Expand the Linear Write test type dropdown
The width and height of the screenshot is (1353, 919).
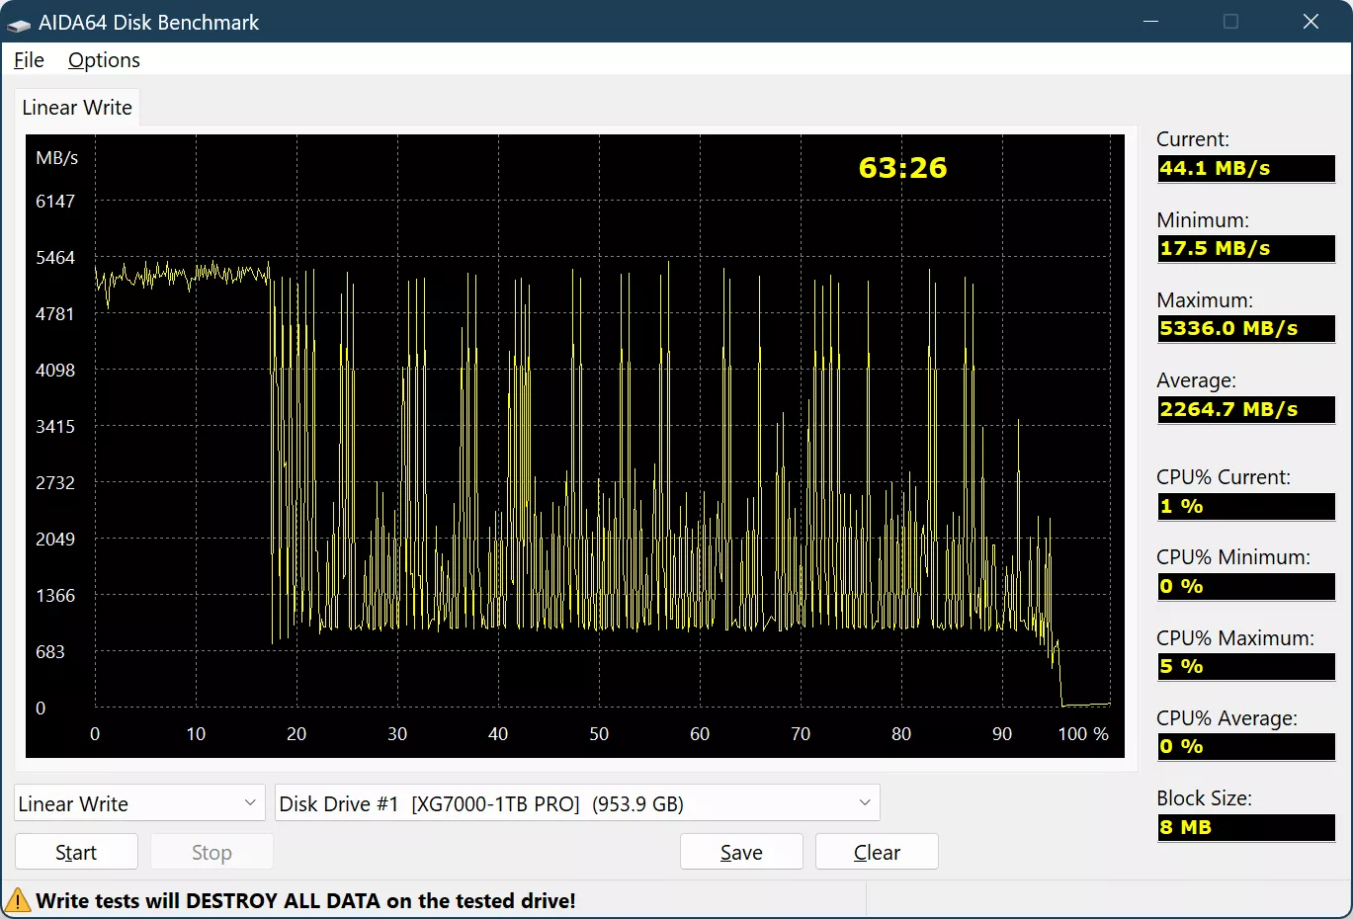click(x=139, y=803)
